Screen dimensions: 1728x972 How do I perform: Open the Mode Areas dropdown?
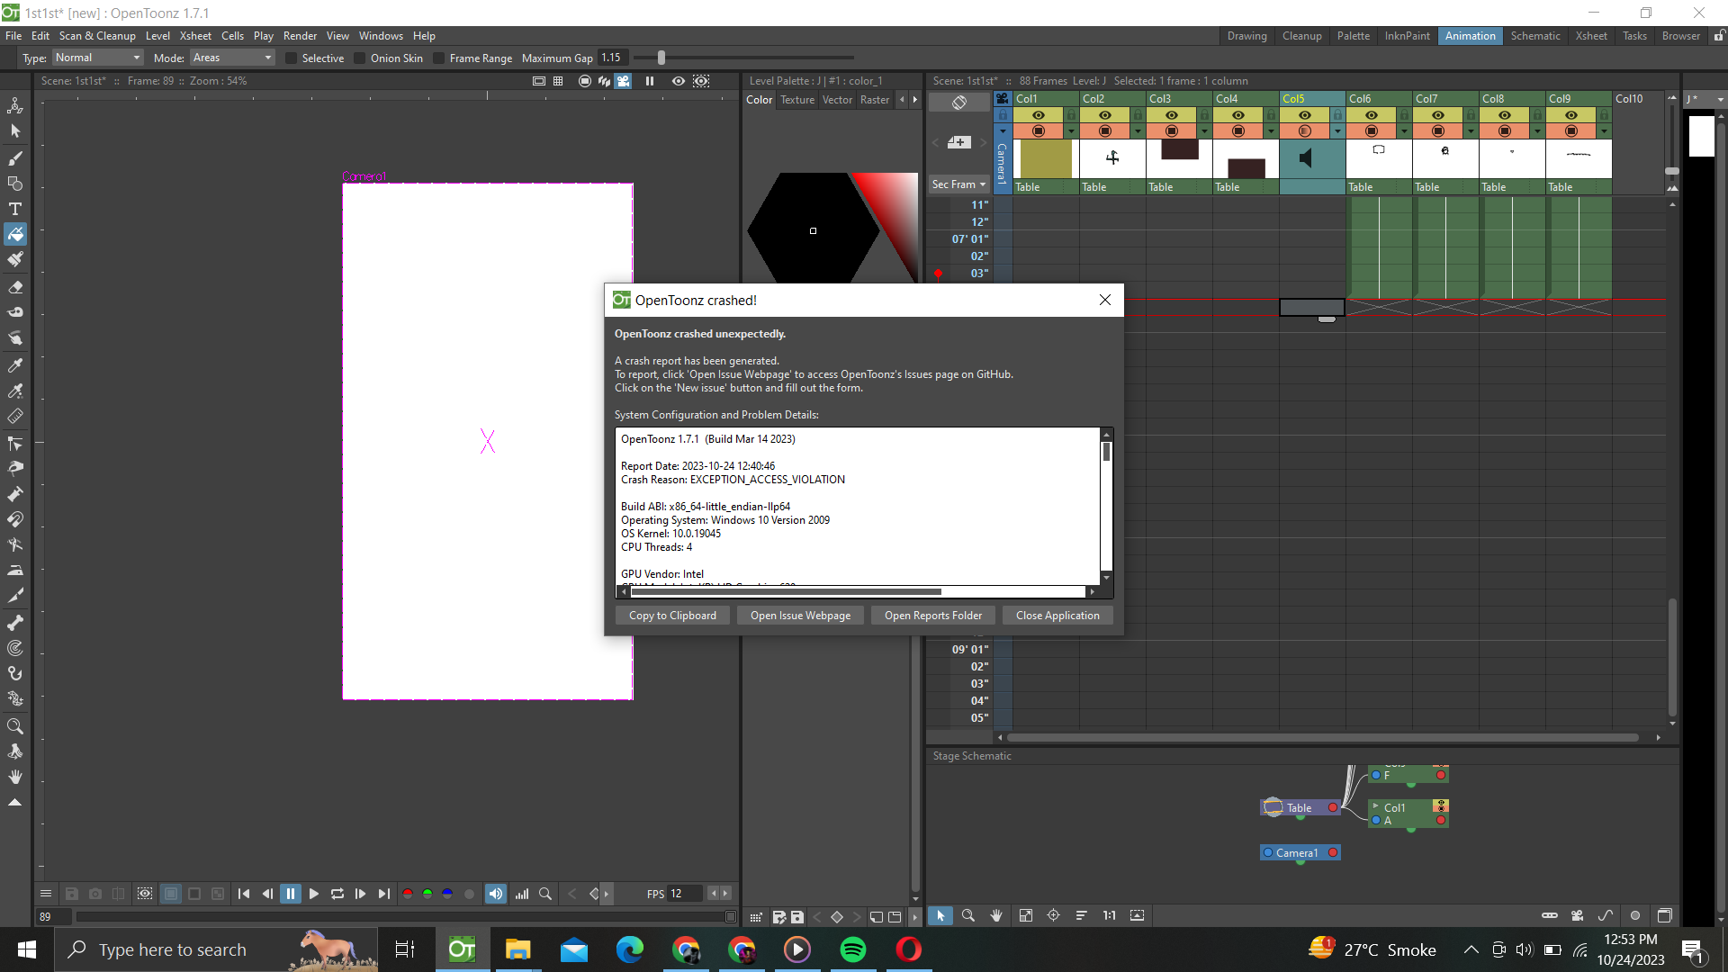[x=231, y=58]
